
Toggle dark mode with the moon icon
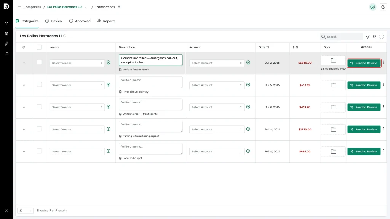(383, 7)
